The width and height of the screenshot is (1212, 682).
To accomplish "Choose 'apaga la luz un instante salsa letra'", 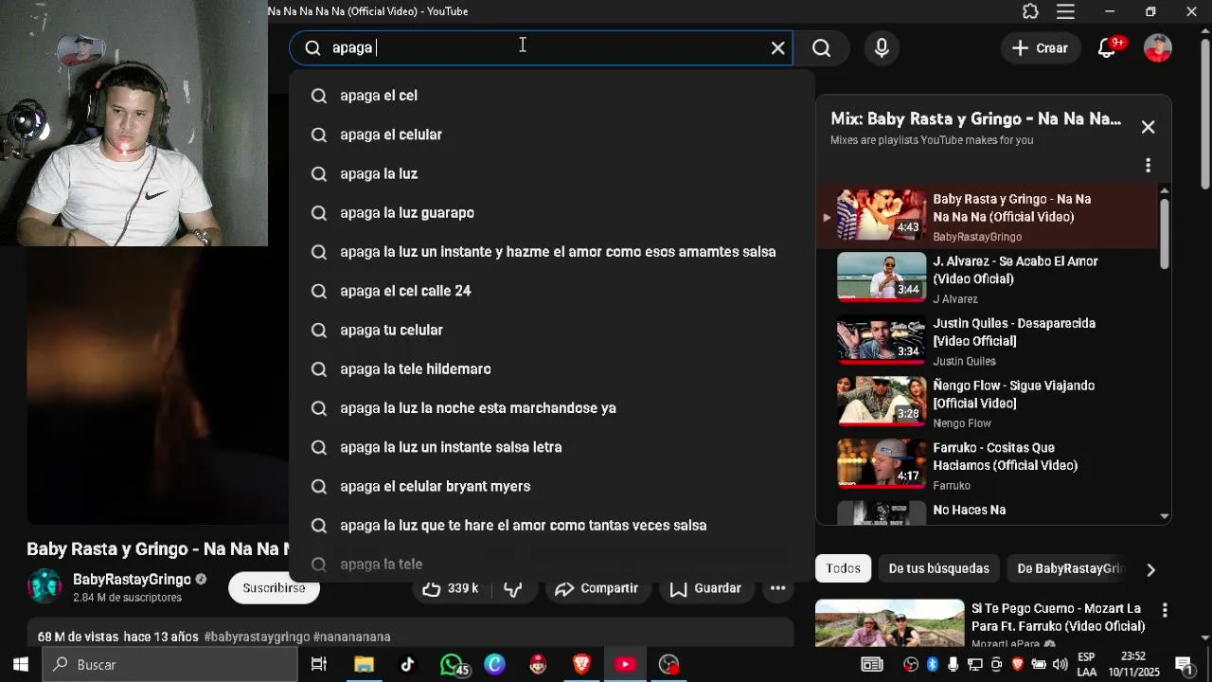I will [552, 447].
